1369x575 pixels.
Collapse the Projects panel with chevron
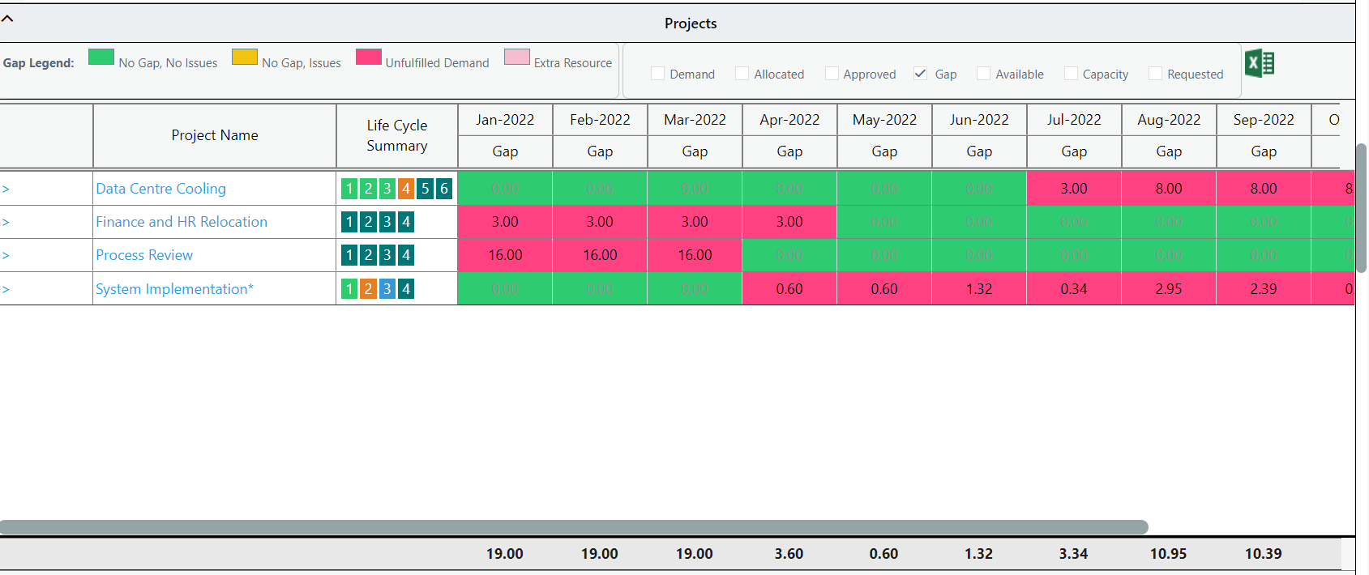tap(7, 18)
